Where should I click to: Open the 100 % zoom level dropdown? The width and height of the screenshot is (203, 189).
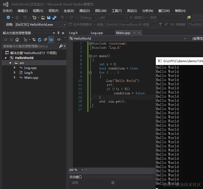click(82, 170)
